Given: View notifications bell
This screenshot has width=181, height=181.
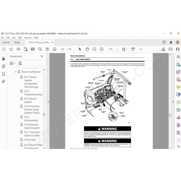Looking at the screenshot, I should click(171, 42).
